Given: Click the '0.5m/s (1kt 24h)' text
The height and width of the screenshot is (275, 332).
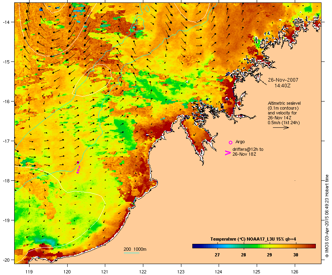Looking at the screenshot, I should [x=284, y=123].
